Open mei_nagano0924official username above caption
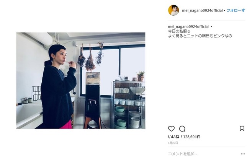 tap(188, 27)
